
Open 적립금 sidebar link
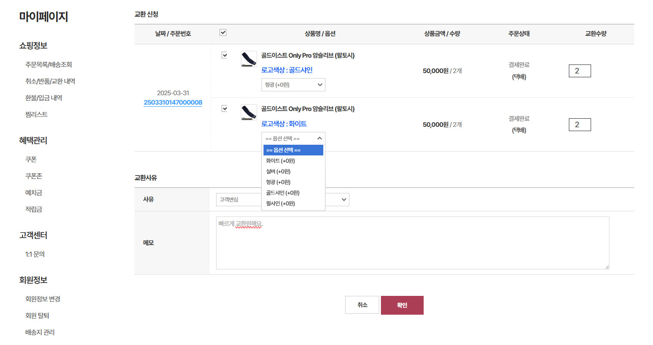[x=34, y=209]
